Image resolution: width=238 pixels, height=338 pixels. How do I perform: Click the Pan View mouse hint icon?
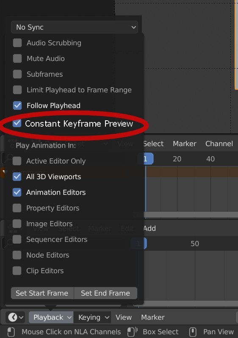coord(193,332)
